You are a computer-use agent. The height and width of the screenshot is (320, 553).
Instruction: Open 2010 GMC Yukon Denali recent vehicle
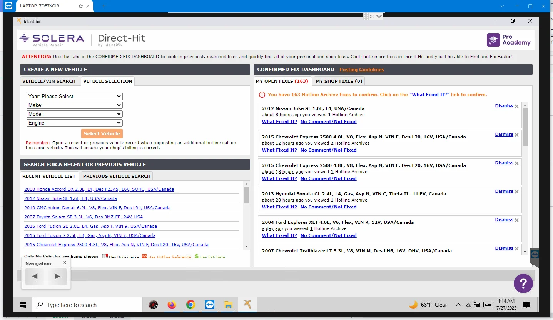(97, 208)
